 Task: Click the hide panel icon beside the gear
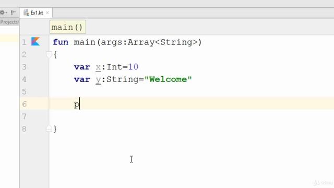pos(13,13)
